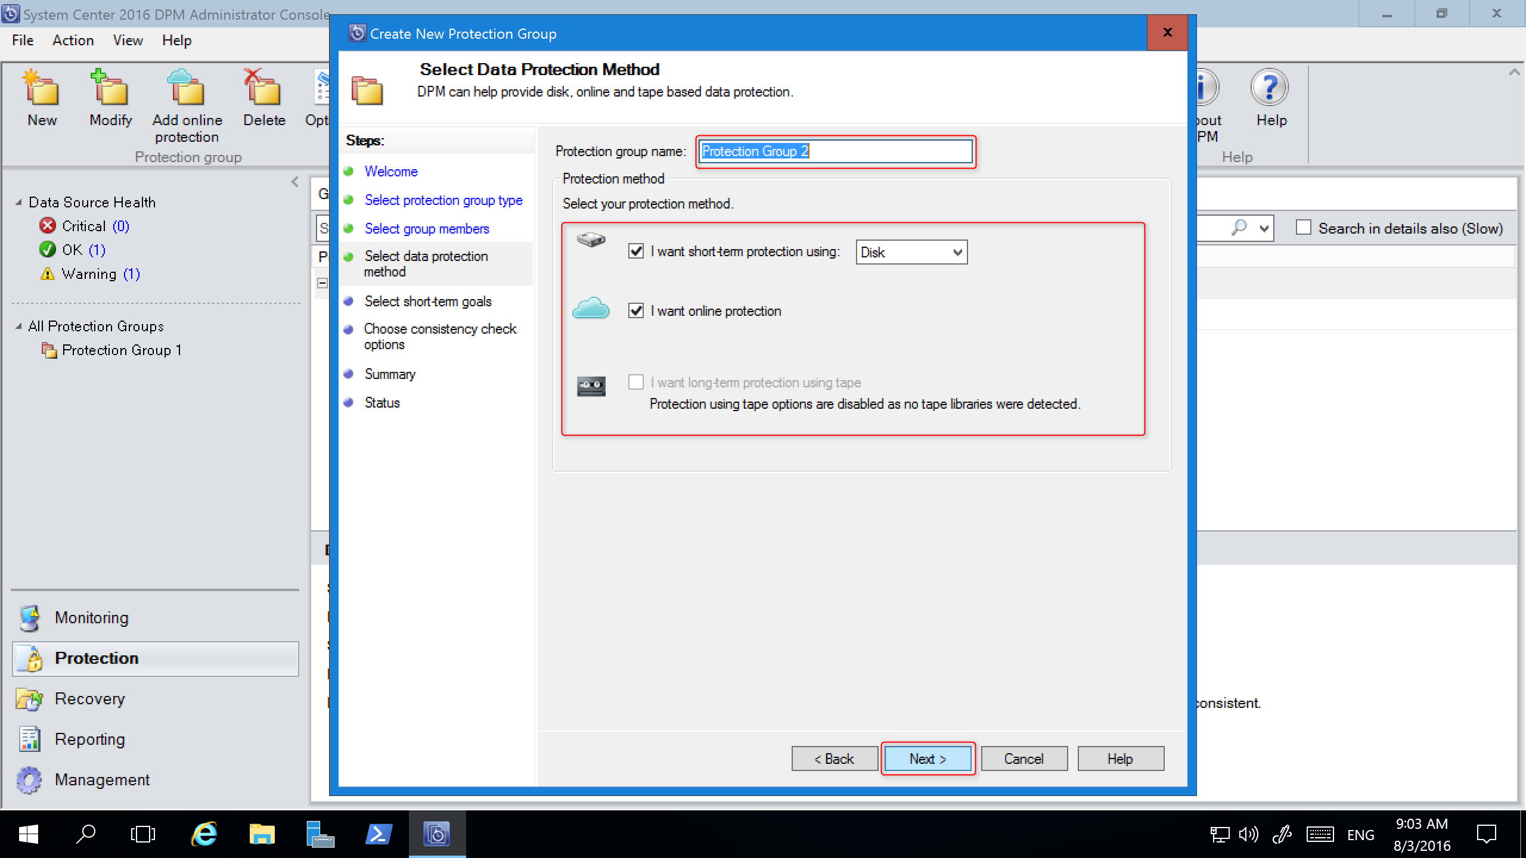Toggle the short-term disk protection checkbox

pyautogui.click(x=636, y=251)
